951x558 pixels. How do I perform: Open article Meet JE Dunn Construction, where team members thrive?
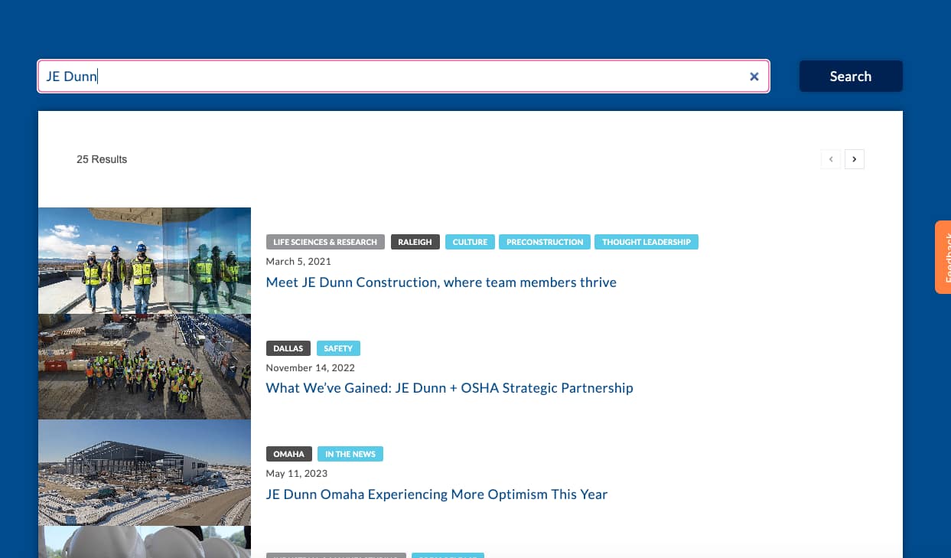[441, 282]
